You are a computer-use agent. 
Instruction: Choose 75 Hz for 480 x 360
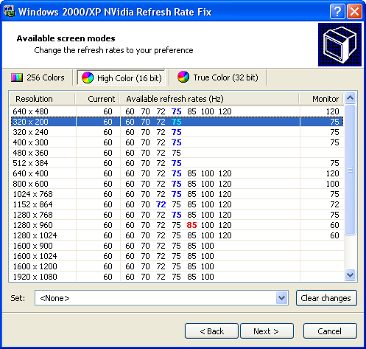176,153
